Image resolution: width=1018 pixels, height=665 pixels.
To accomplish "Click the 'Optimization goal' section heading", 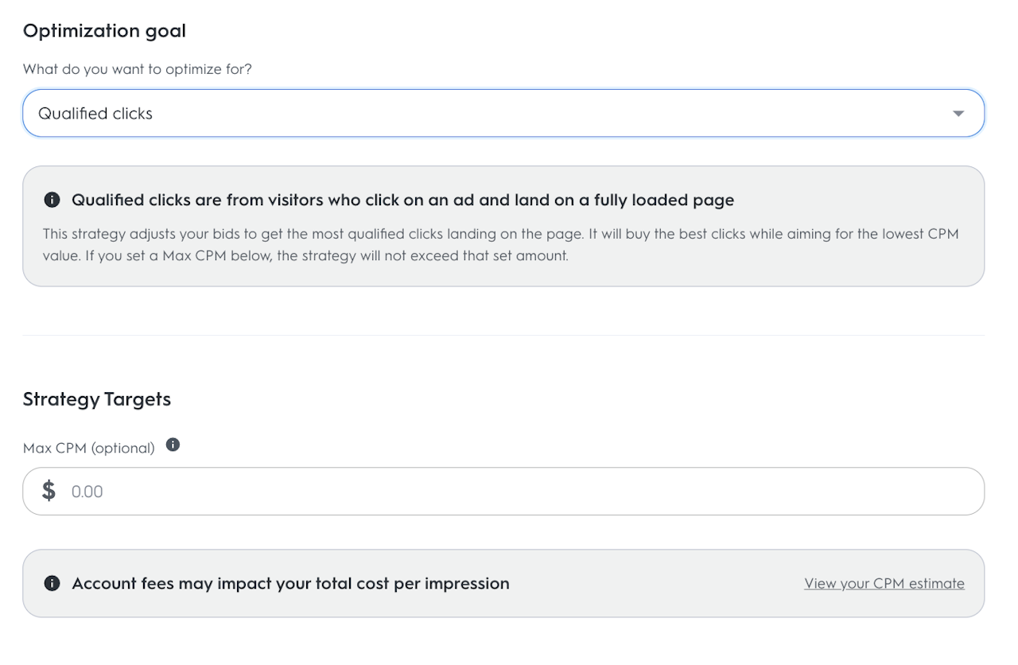I will tap(104, 31).
